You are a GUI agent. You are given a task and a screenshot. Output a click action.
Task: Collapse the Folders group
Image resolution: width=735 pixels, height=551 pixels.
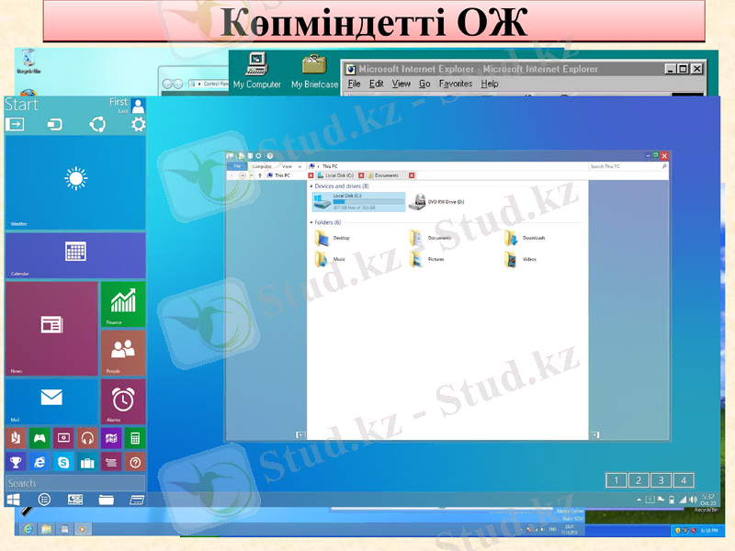[x=311, y=222]
